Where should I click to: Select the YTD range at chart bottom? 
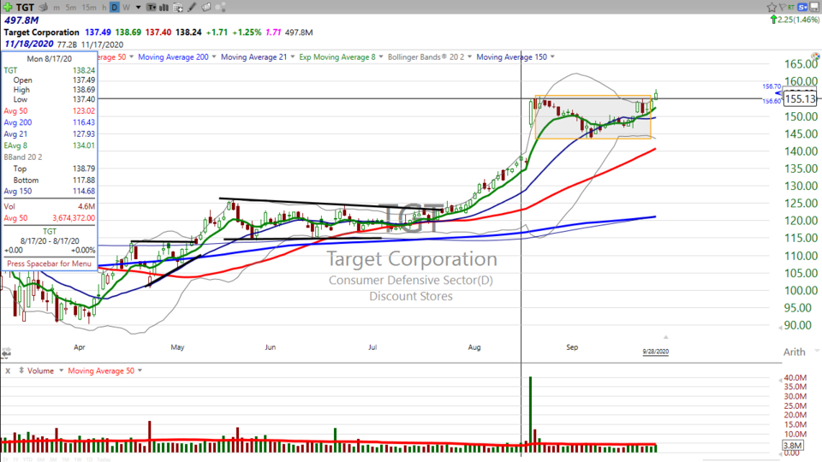pos(27,459)
